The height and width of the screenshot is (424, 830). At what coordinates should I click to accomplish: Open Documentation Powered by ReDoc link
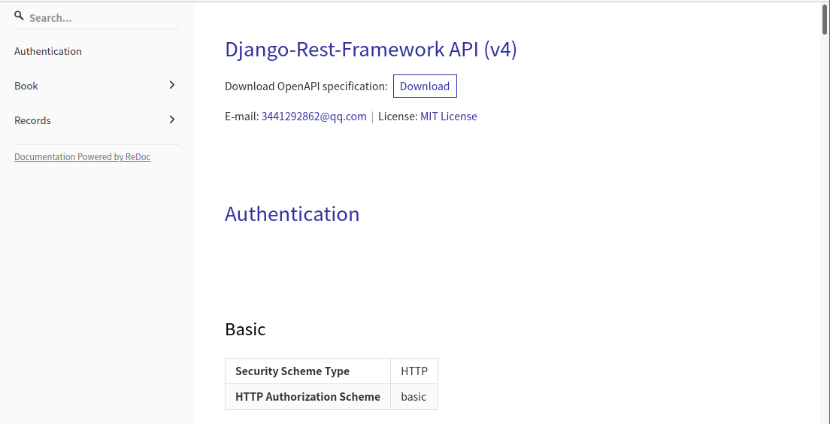pos(82,156)
